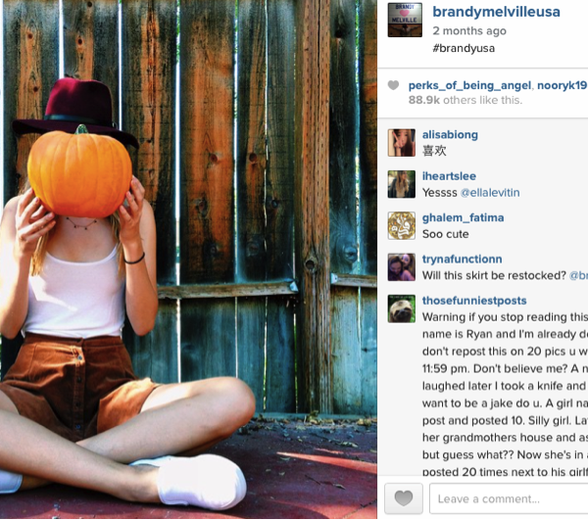The width and height of the screenshot is (588, 520).
Task: Open iheartslee's avatar thumbnail
Action: click(x=401, y=184)
